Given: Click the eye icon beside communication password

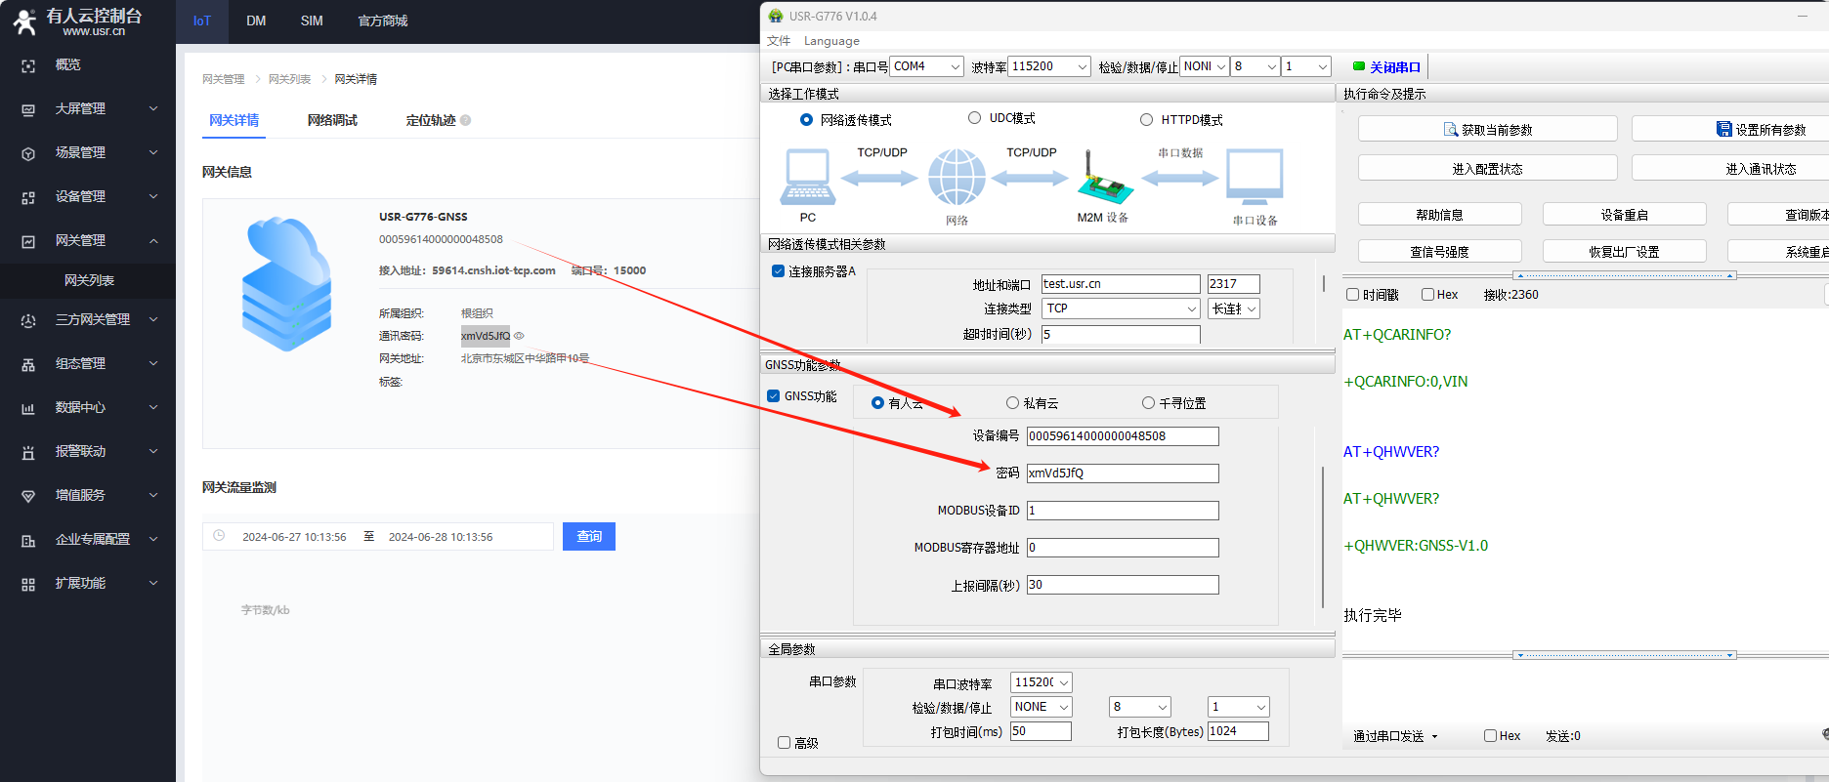Looking at the screenshot, I should point(519,336).
